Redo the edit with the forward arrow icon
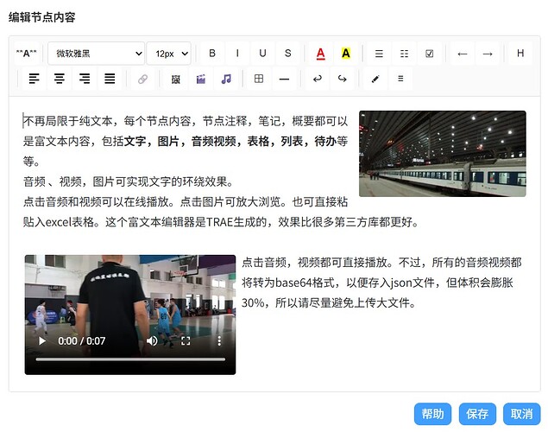The image size is (548, 432). pos(342,79)
